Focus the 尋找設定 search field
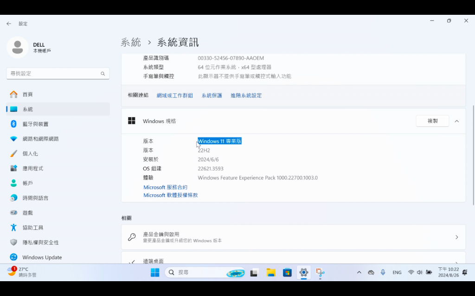This screenshot has height=296, width=475. (58, 74)
